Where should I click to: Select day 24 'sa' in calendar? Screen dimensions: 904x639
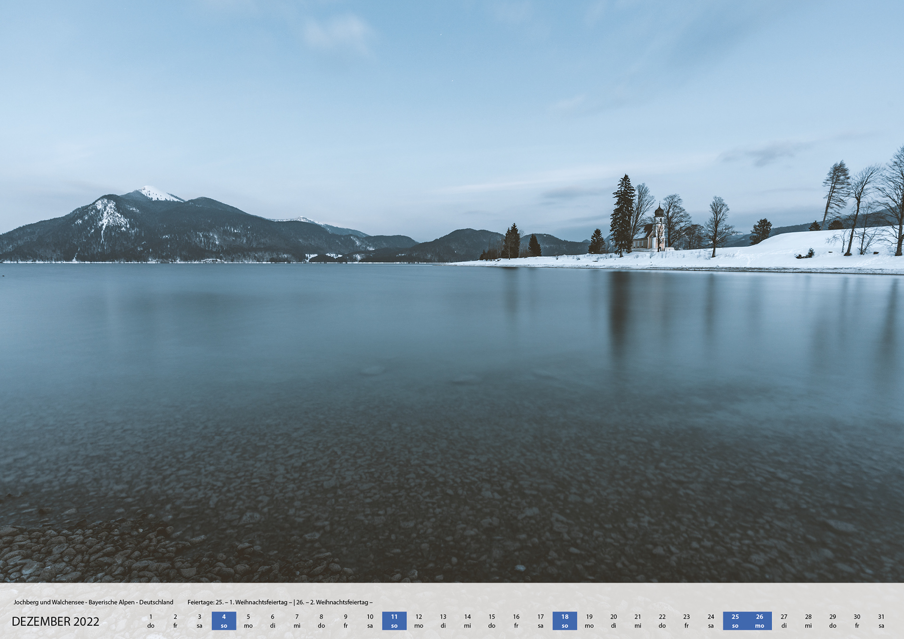click(x=710, y=621)
